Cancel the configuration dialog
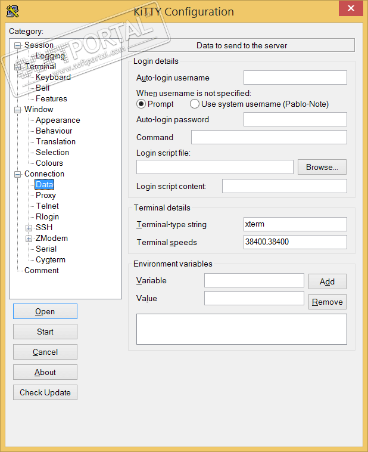368x452 pixels. (45, 352)
